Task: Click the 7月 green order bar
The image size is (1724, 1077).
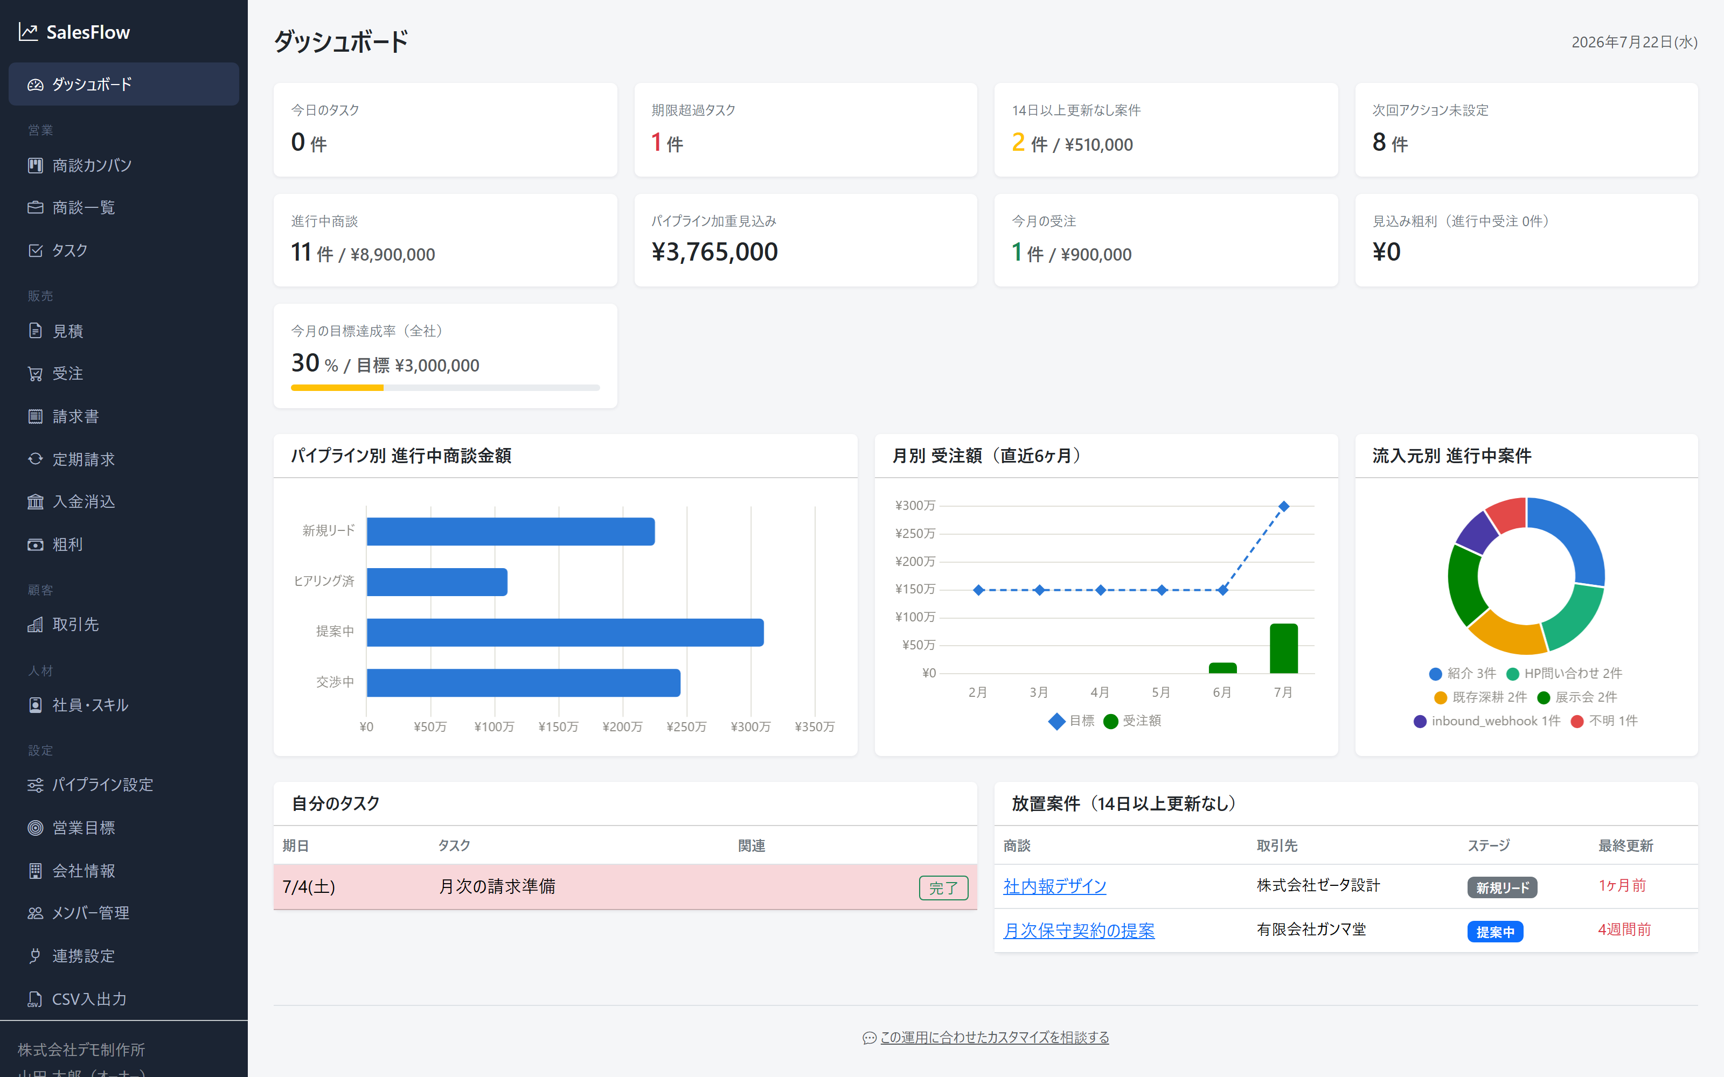Action: point(1284,648)
